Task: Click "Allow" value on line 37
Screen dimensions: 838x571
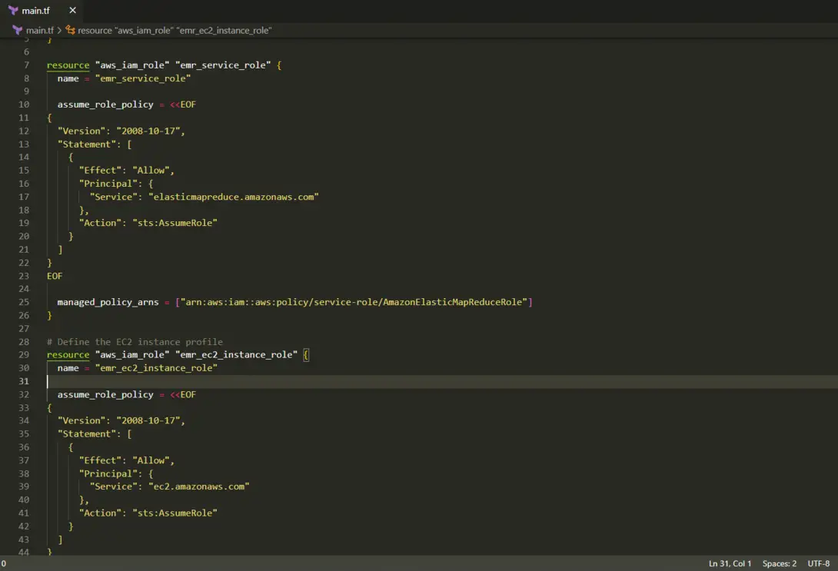Action: tap(151, 460)
